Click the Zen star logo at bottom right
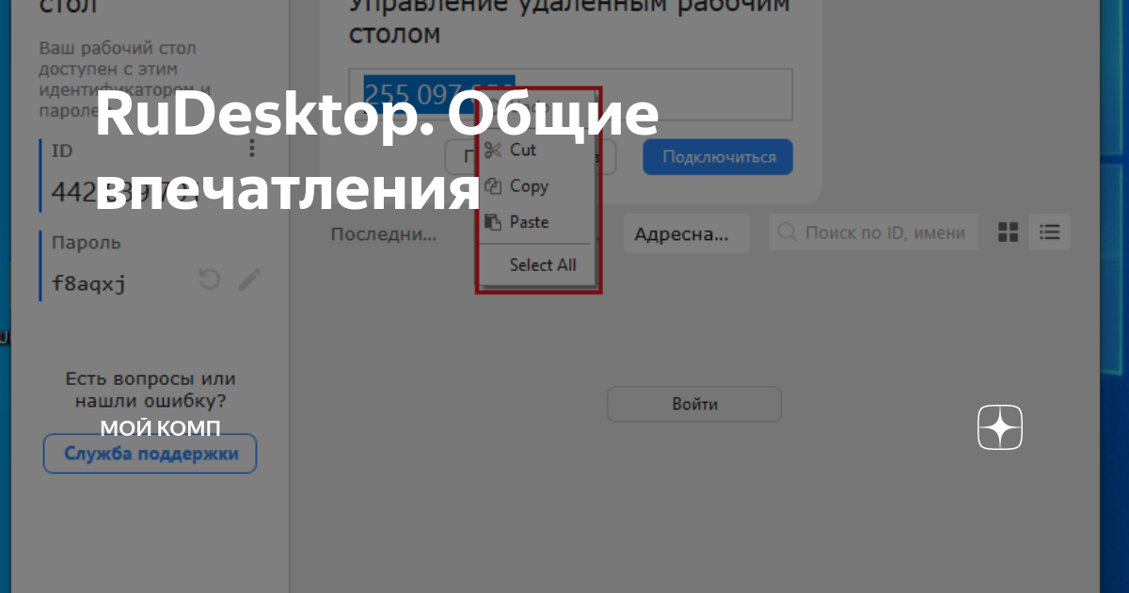 tap(999, 428)
